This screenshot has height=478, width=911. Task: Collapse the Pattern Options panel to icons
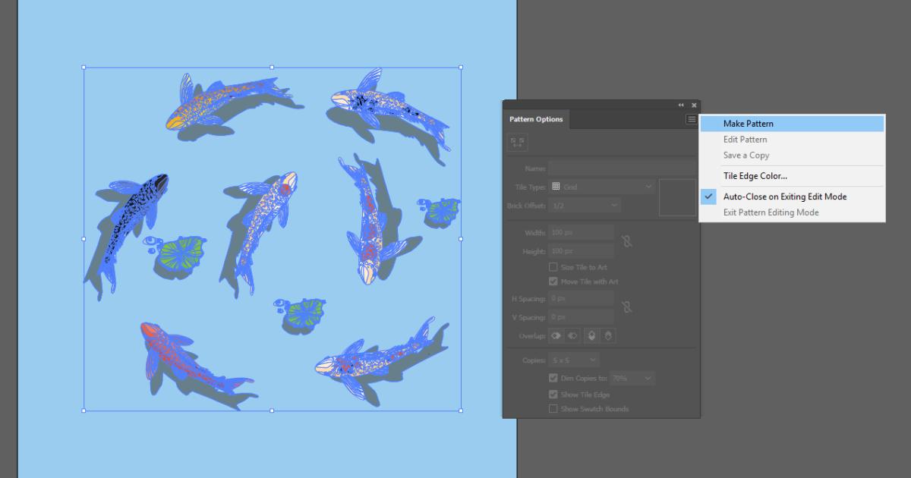(x=680, y=105)
